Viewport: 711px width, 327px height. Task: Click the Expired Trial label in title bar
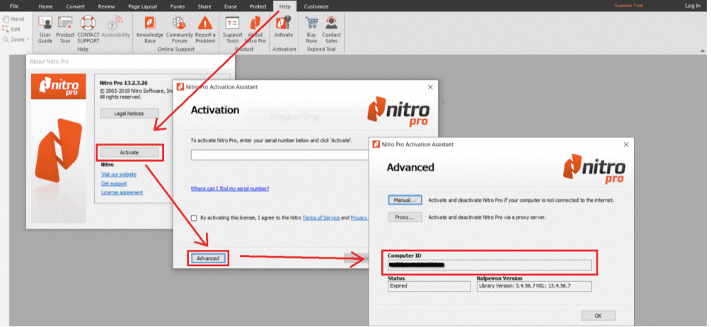tap(628, 6)
